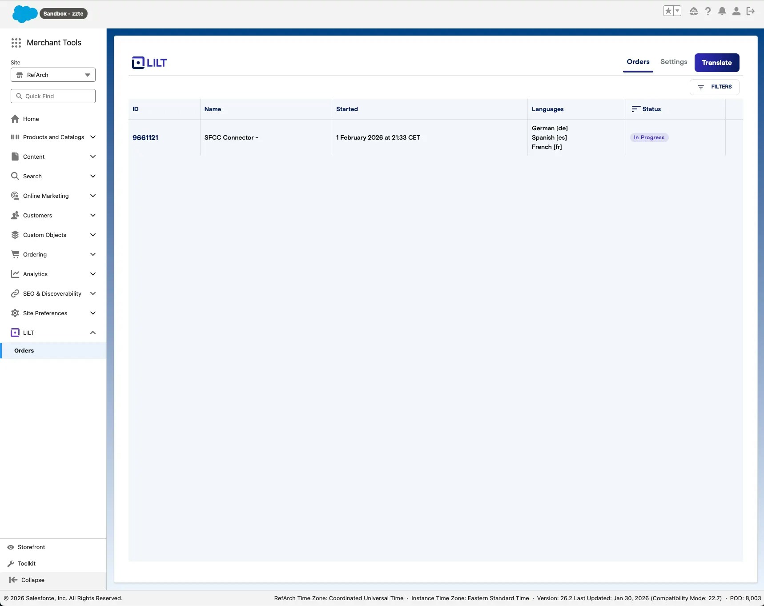Expand the Ordering chevron

coord(93,254)
